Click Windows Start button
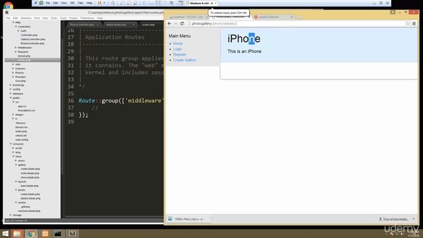Screen dimensions: 423x238 click(x=5, y=233)
